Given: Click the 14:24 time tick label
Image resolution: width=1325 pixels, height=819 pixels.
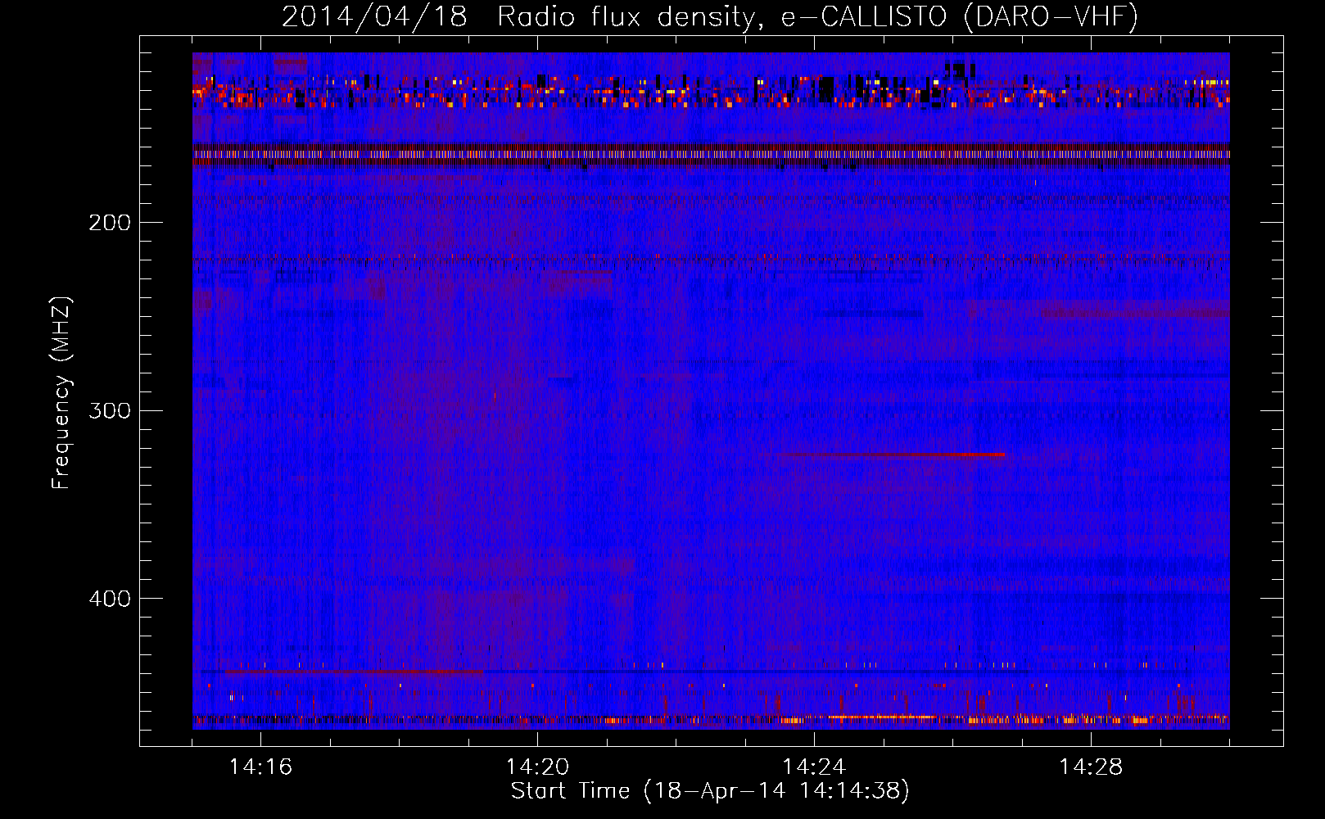Looking at the screenshot, I should click(814, 767).
